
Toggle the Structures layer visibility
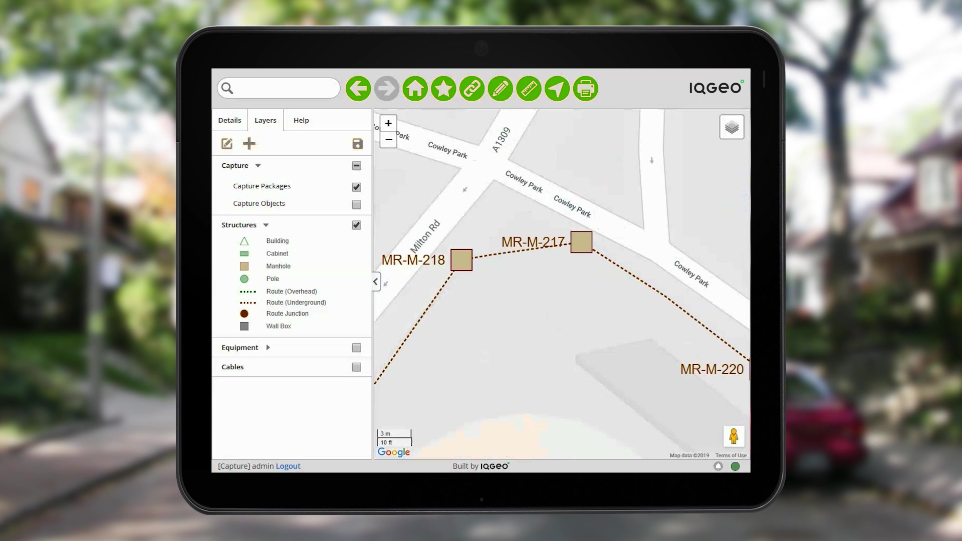click(x=356, y=224)
